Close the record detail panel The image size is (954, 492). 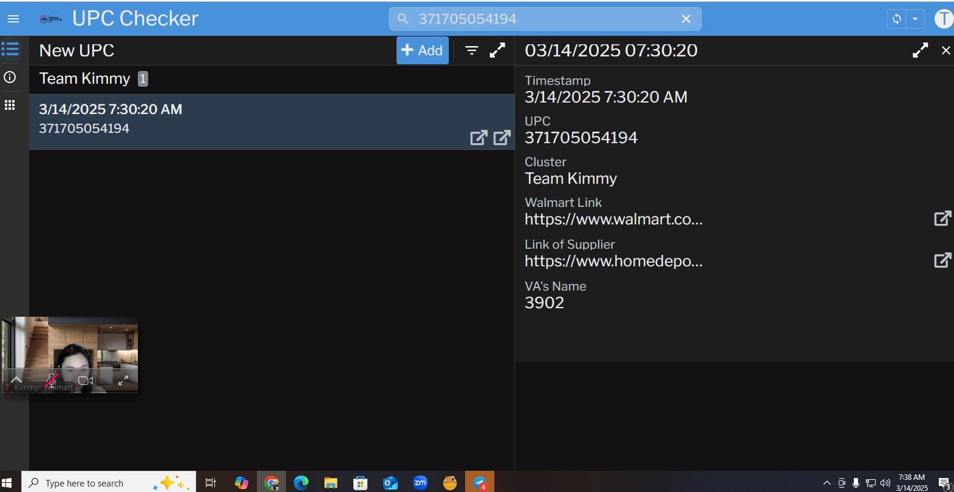(x=946, y=50)
